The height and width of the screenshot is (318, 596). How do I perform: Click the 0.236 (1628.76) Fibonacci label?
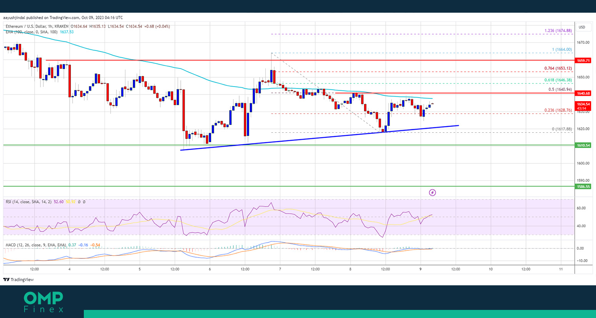(558, 110)
